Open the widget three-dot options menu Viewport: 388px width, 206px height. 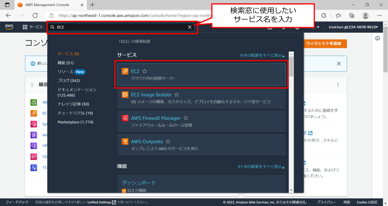(338, 85)
